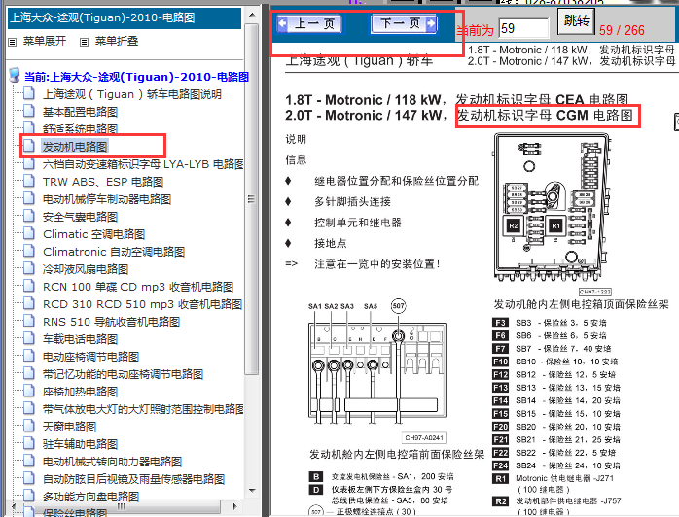Screen dimensions: 679x517
Task: Open 舒适系统电路图 item
Action: coord(80,129)
